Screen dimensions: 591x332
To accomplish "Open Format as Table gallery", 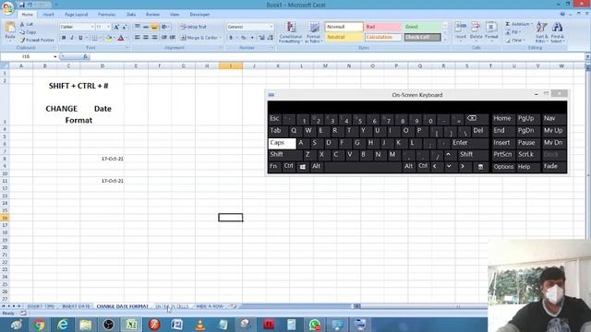I will click(x=313, y=32).
